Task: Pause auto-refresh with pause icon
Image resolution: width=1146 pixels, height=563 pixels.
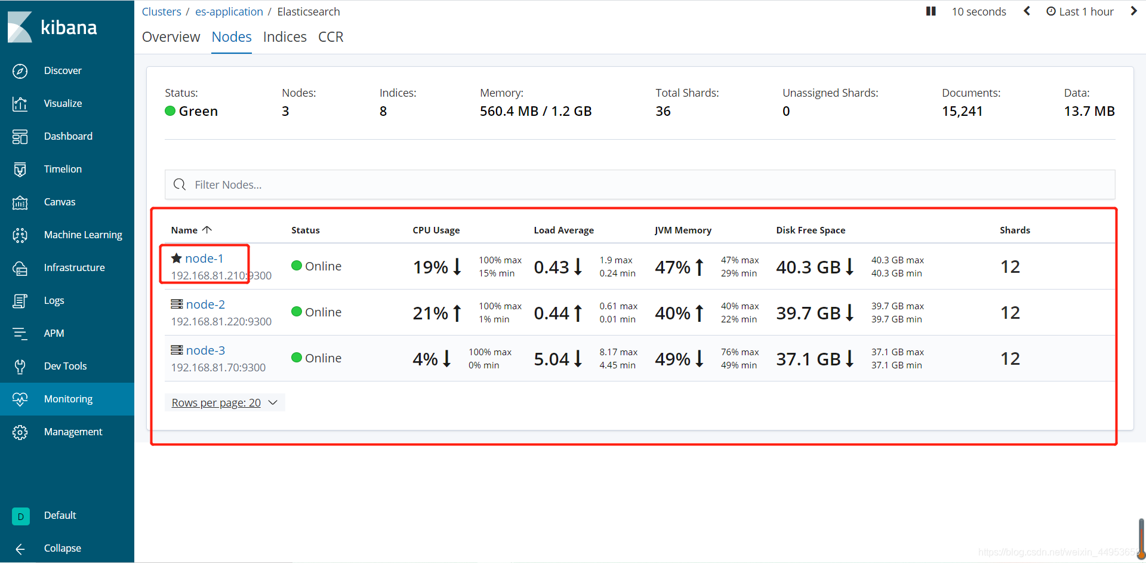Action: [931, 11]
